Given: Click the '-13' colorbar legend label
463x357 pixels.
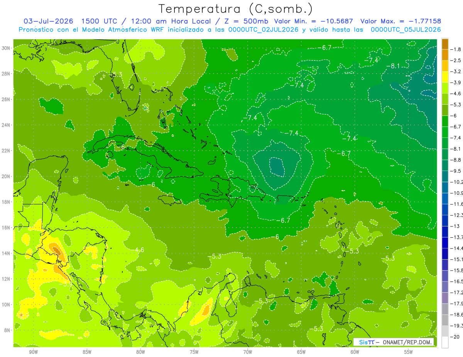Looking at the screenshot, I should [455, 226].
